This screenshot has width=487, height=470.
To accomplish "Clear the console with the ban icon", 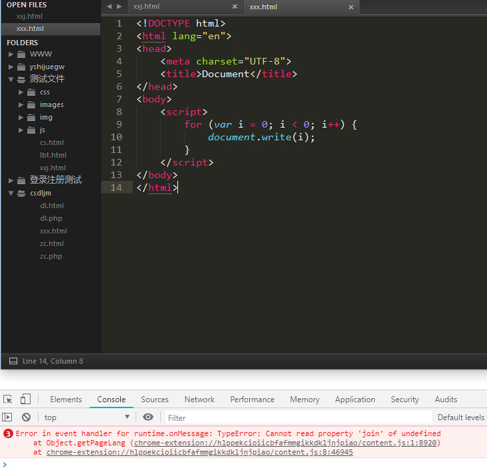I will 26,417.
